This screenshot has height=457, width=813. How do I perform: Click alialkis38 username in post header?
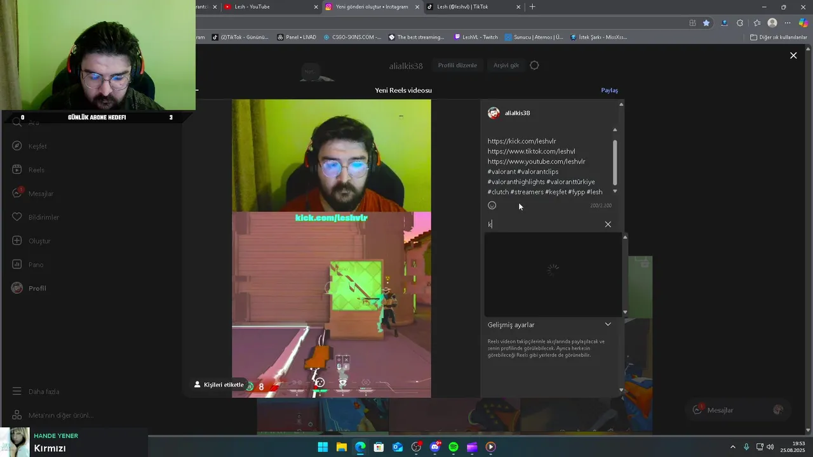(517, 113)
